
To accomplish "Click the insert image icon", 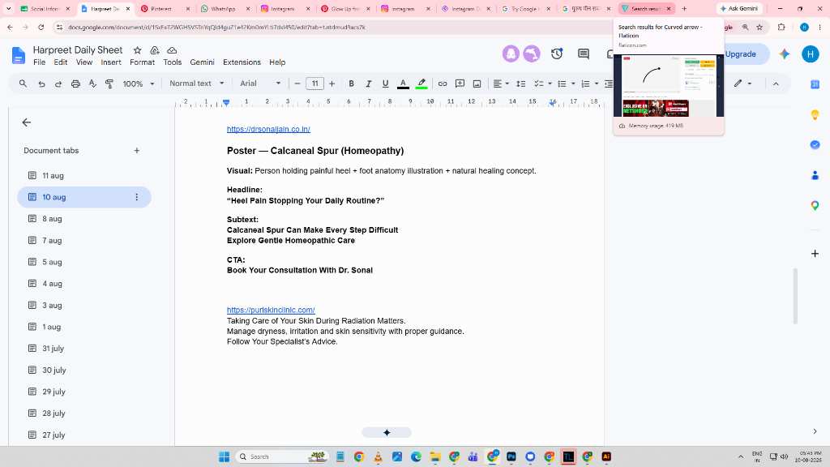I will point(477,84).
